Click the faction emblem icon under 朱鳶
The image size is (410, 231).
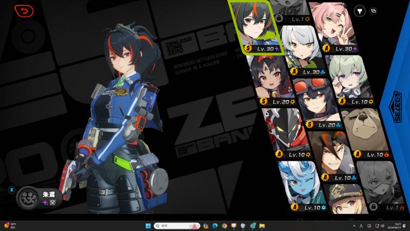coord(53,202)
